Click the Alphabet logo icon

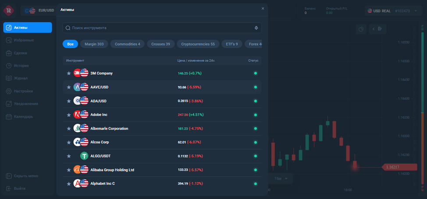point(77,184)
